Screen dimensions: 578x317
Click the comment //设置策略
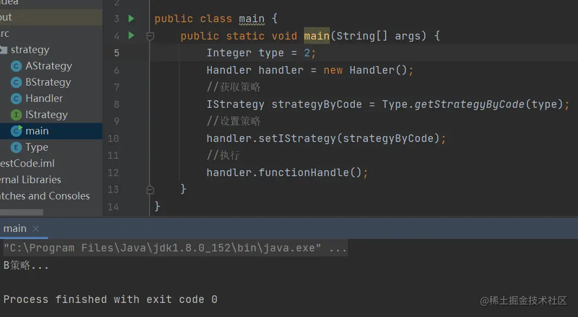tap(233, 121)
